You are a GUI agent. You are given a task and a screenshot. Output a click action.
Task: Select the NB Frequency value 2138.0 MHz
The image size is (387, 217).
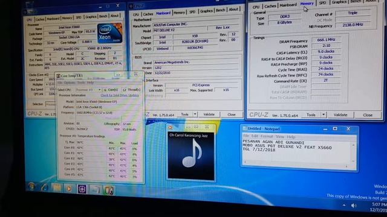point(353,25)
